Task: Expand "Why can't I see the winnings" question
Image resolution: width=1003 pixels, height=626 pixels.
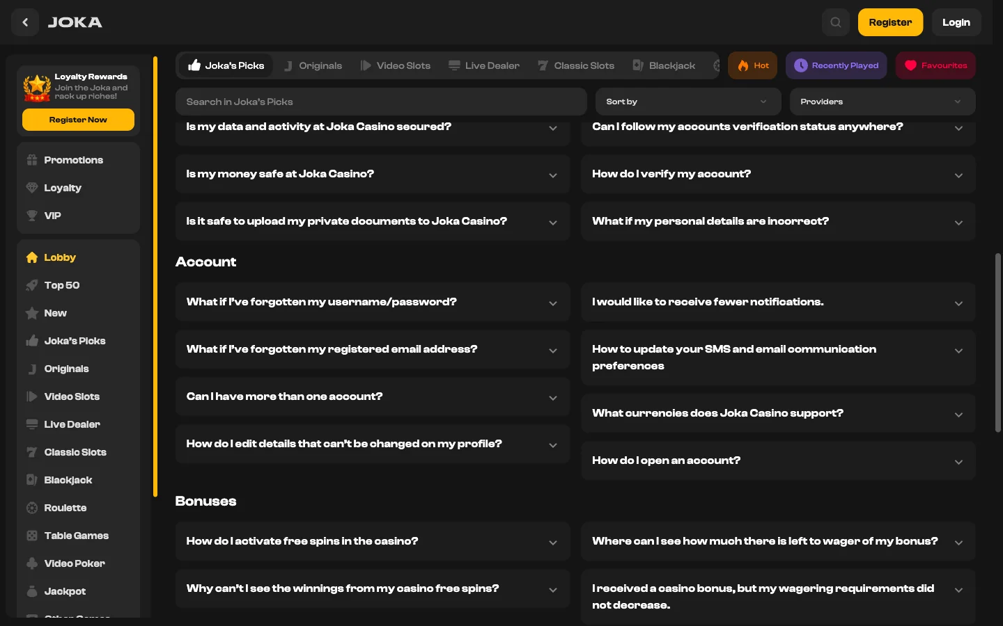Action: click(373, 588)
